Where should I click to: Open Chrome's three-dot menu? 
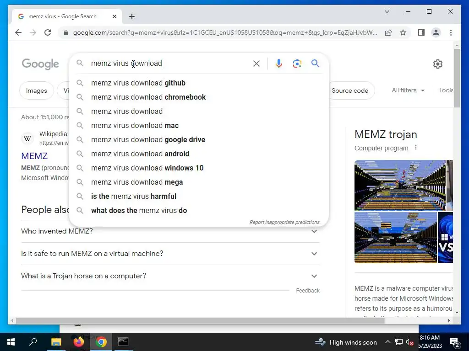[451, 32]
